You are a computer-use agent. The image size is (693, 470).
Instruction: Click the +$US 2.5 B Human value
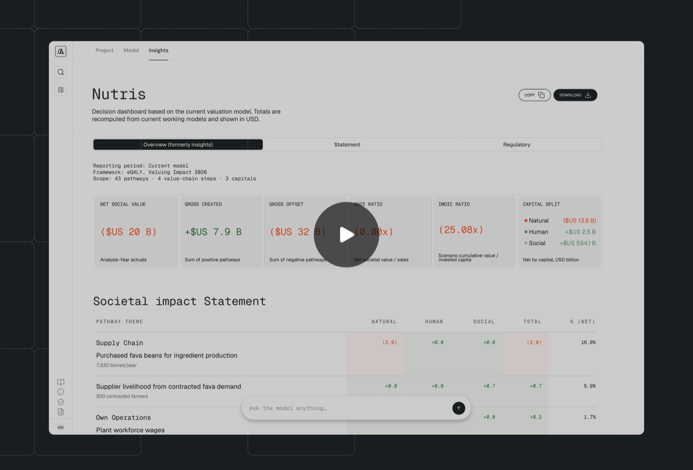580,232
